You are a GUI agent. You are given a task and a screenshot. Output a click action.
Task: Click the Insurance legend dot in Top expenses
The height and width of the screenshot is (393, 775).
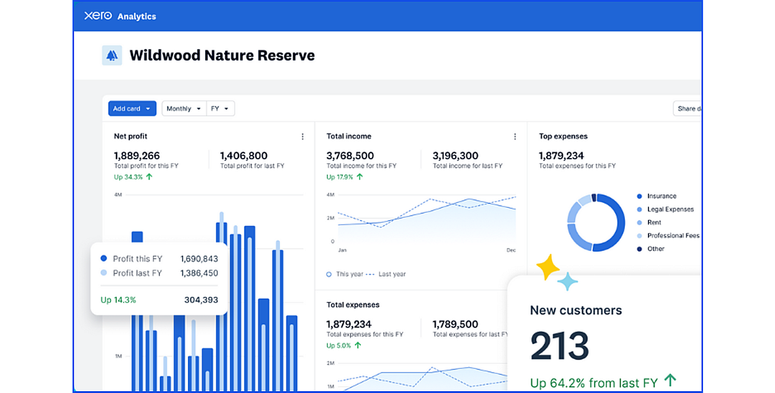tap(639, 196)
